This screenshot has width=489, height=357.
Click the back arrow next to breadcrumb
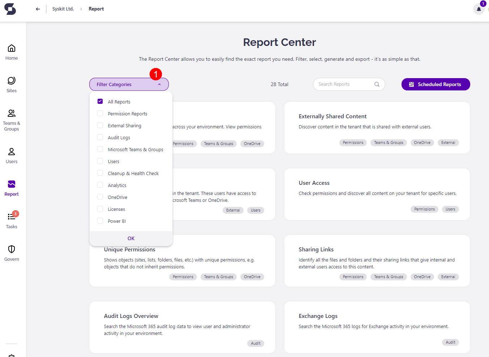(38, 9)
